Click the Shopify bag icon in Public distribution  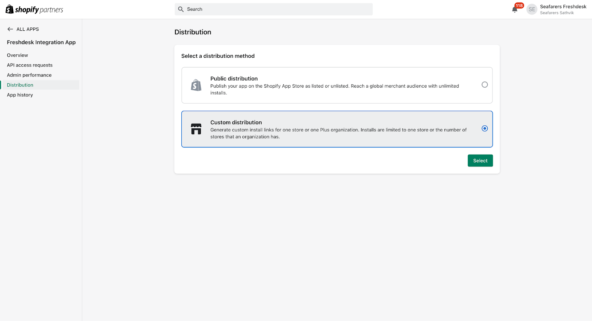196,85
